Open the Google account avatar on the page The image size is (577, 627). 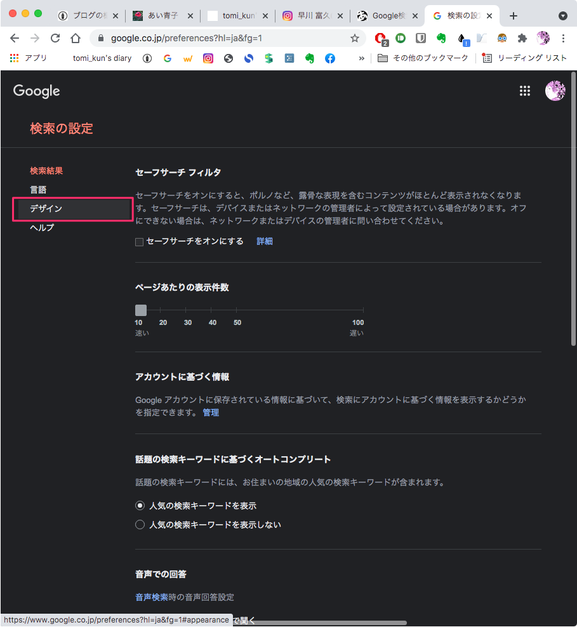point(555,91)
